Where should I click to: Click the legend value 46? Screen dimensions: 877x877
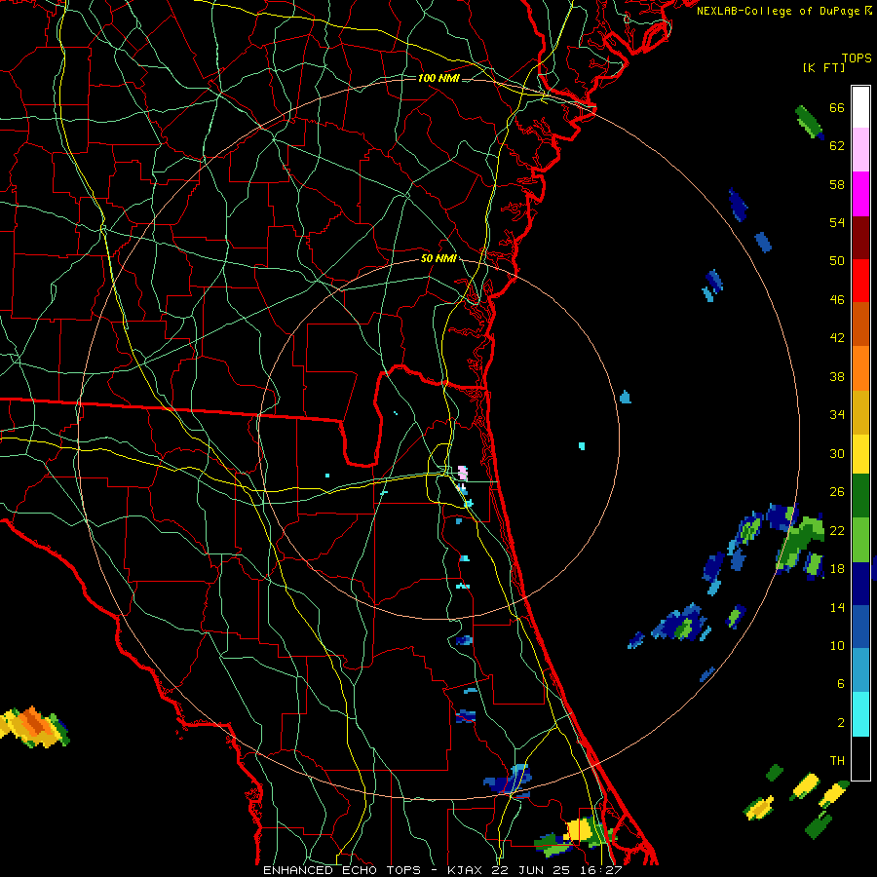tap(837, 300)
